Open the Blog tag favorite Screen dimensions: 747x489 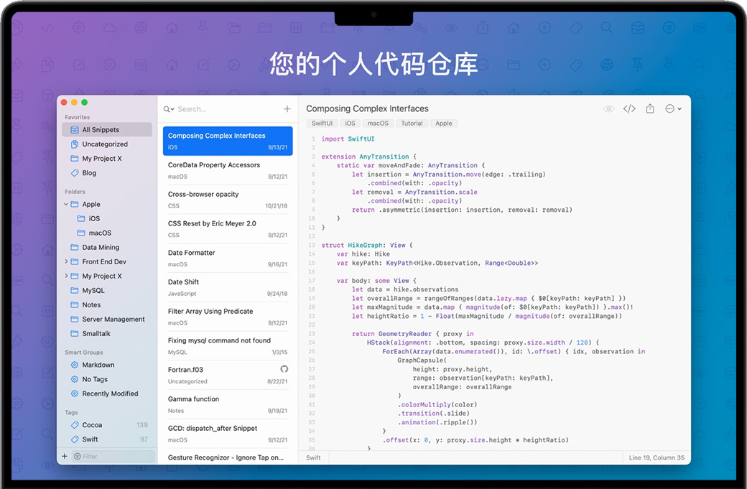click(x=107, y=172)
